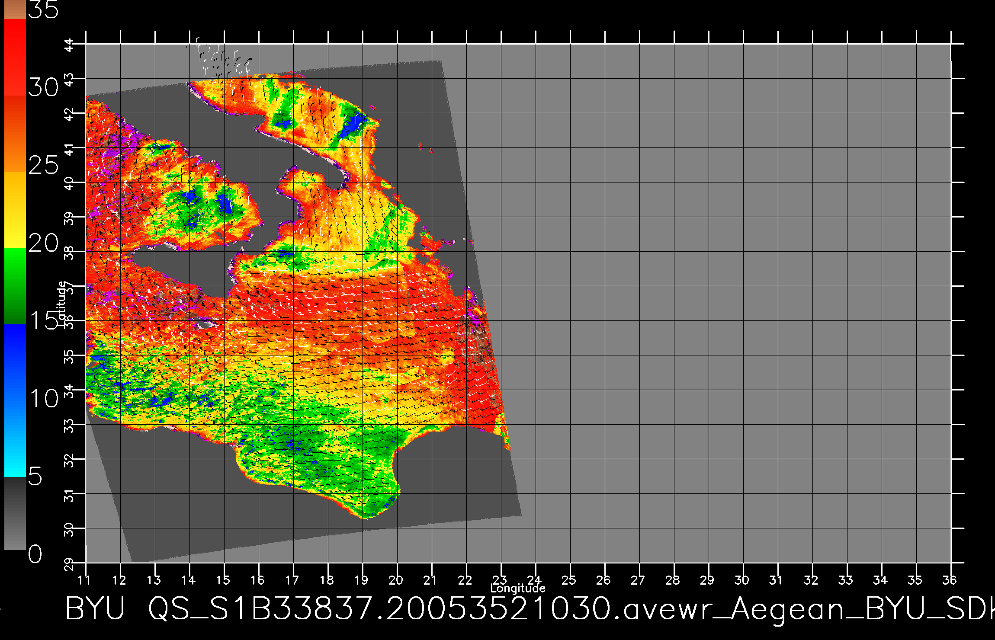995x640 pixels.
Task: Click the blue segment of the colorbar
Action: coord(15,363)
